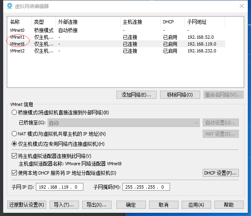The width and height of the screenshot is (251, 216).
Task: Click subnet address 192.168.52.0
Action: [201, 37]
